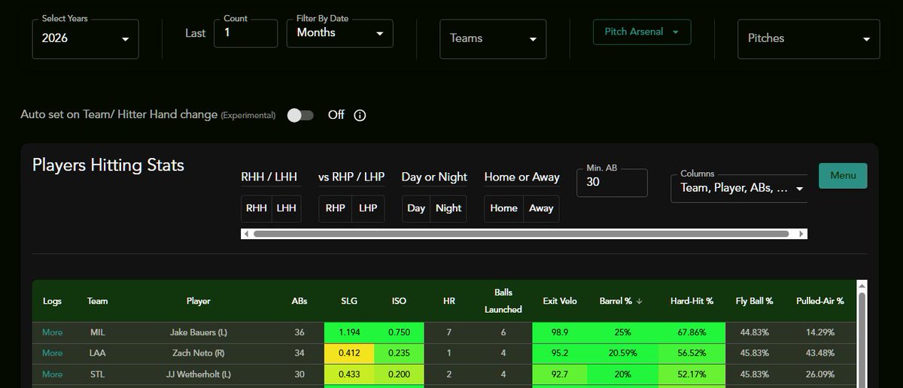Expand the Teams dropdown
This screenshot has height=388, width=903.
point(493,38)
